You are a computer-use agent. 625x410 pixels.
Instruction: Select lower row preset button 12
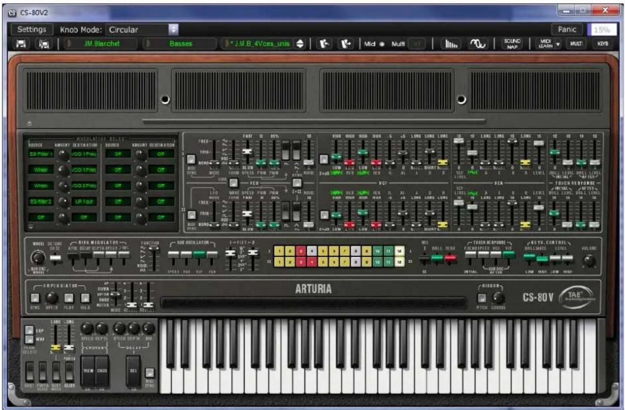399,261
